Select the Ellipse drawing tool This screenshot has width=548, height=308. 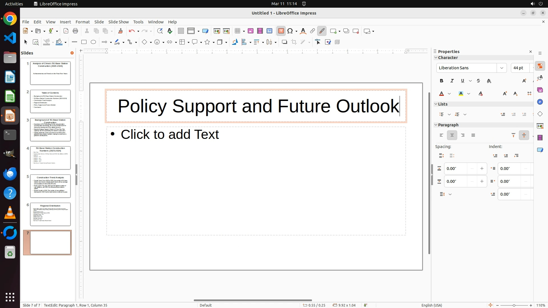click(93, 42)
